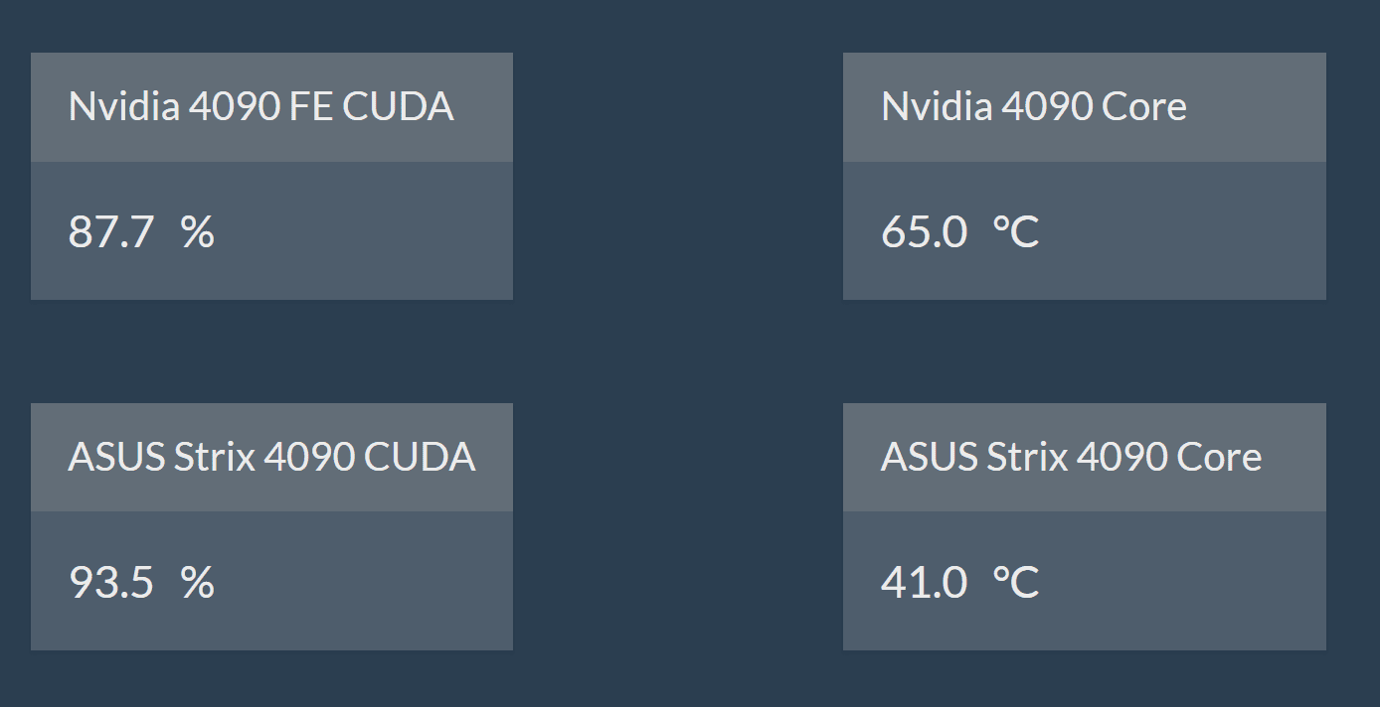The image size is (1380, 707).
Task: Click the °C unit next to 65.0
Action: point(1016,232)
